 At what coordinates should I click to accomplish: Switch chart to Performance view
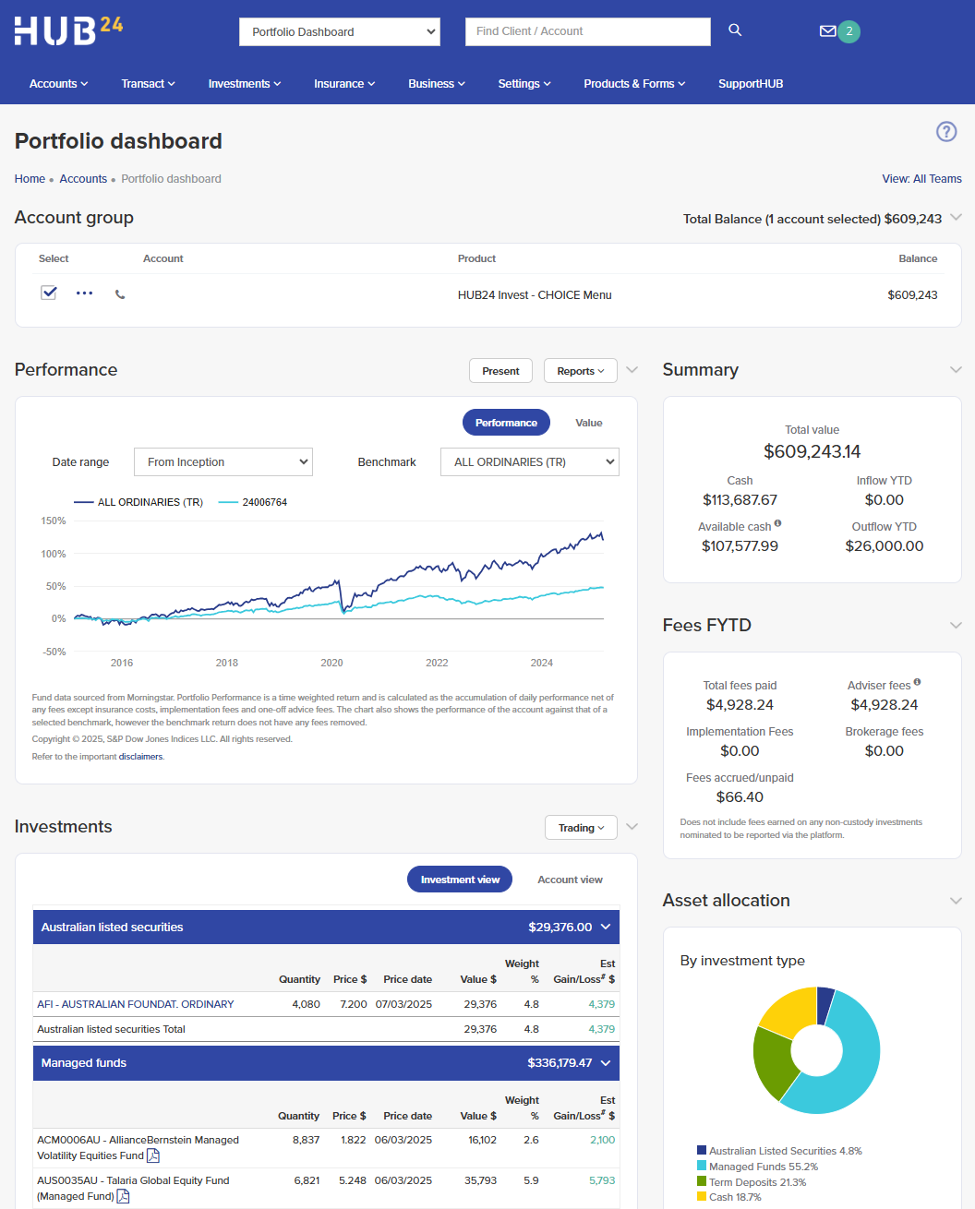pos(506,423)
